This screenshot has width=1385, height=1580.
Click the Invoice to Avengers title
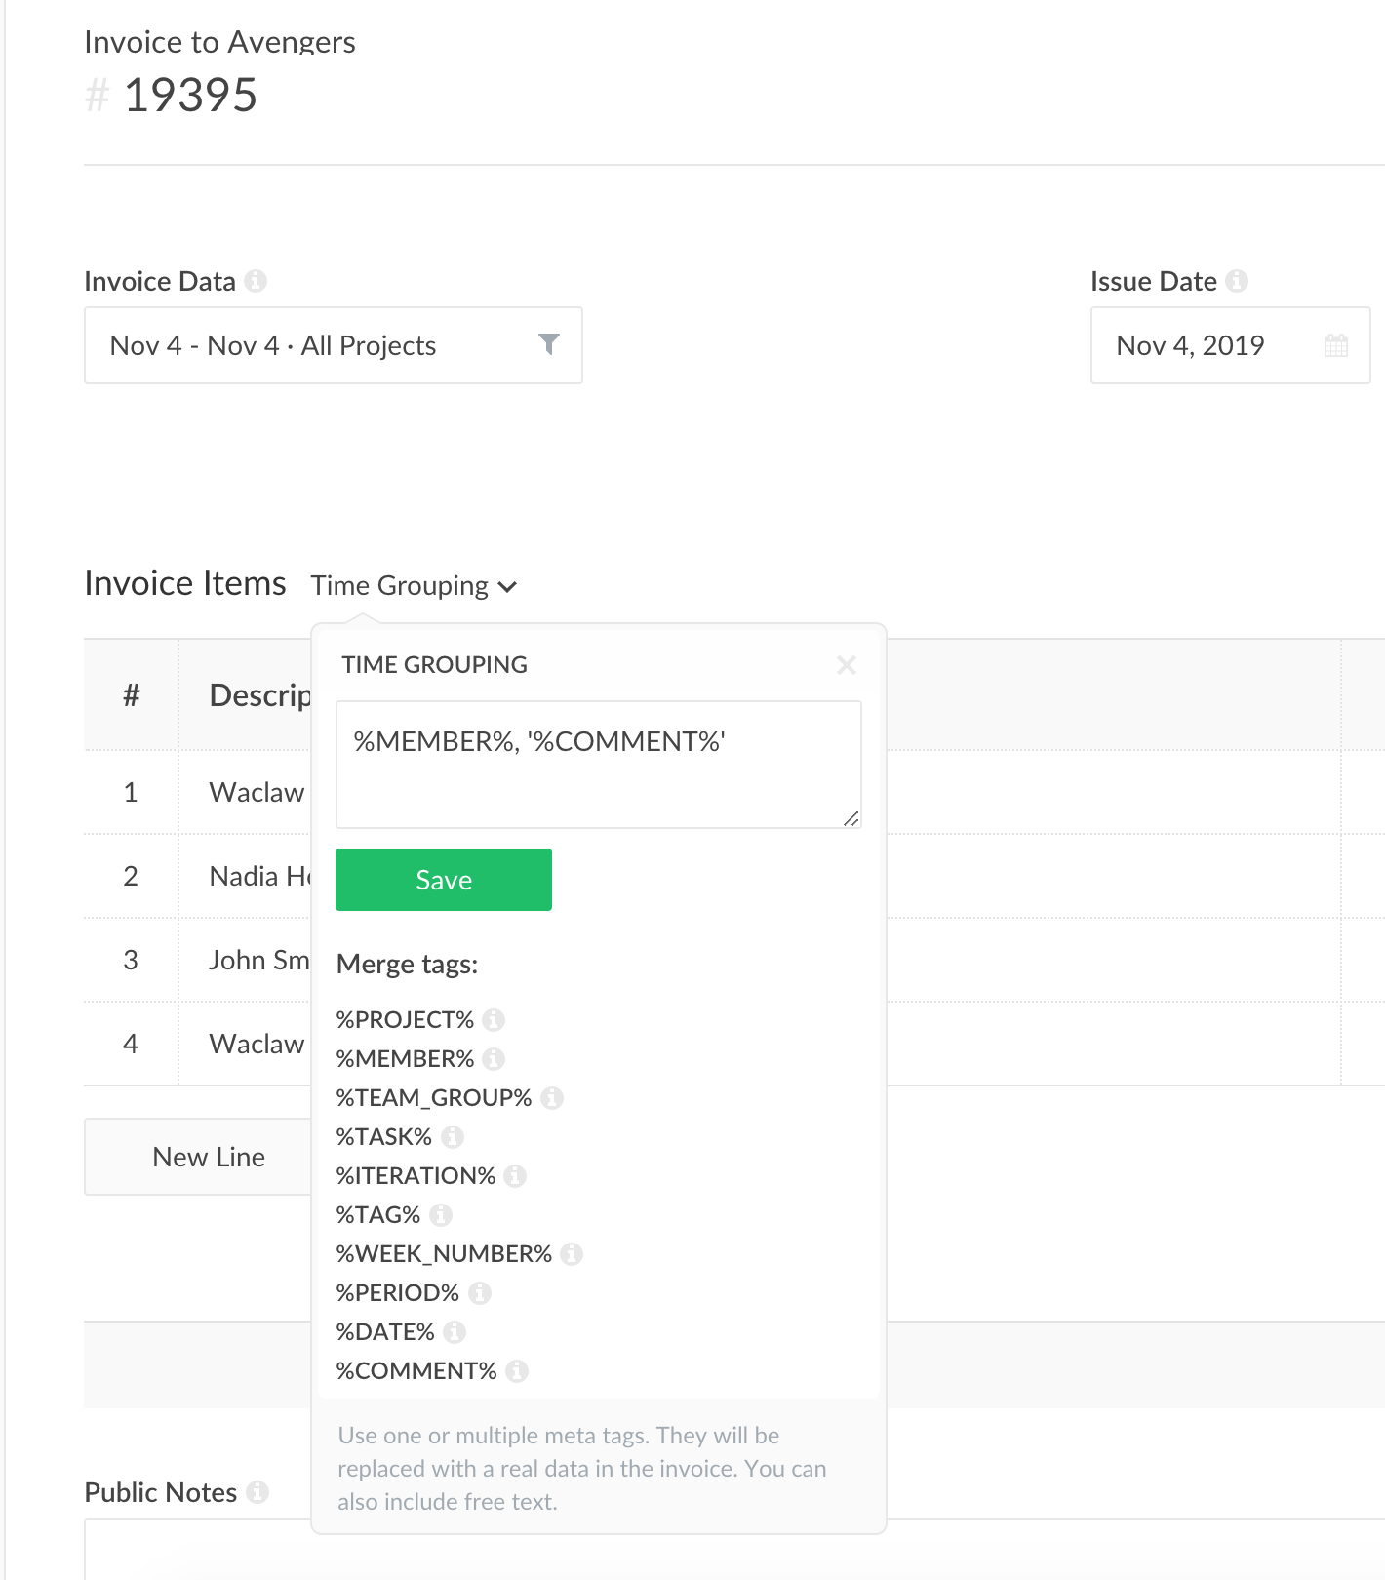click(x=219, y=42)
